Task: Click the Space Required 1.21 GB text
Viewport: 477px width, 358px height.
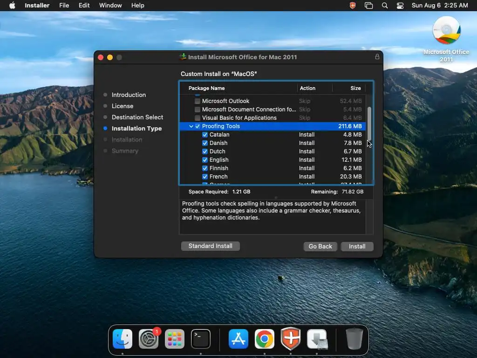Action: [x=219, y=192]
